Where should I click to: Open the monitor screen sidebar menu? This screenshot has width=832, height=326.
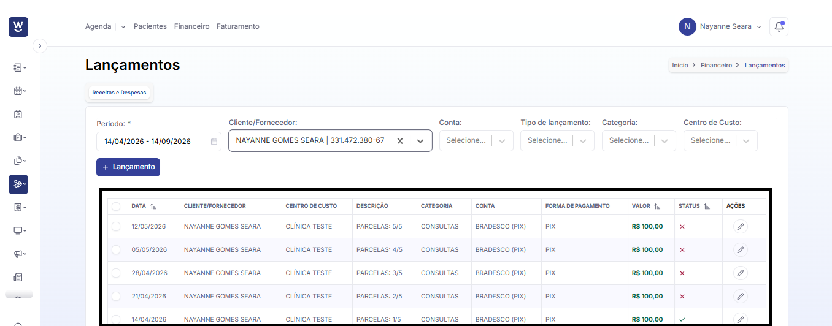click(20, 230)
